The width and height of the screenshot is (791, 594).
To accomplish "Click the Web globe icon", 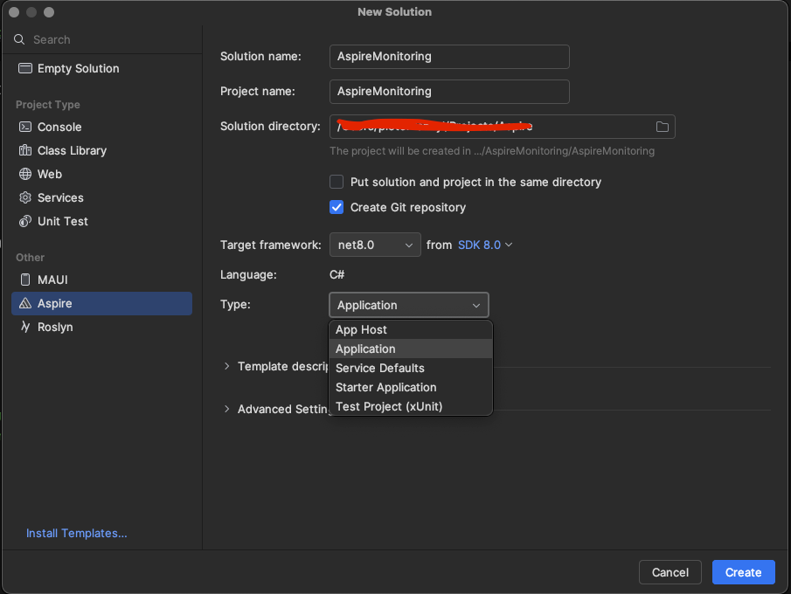I will (24, 174).
